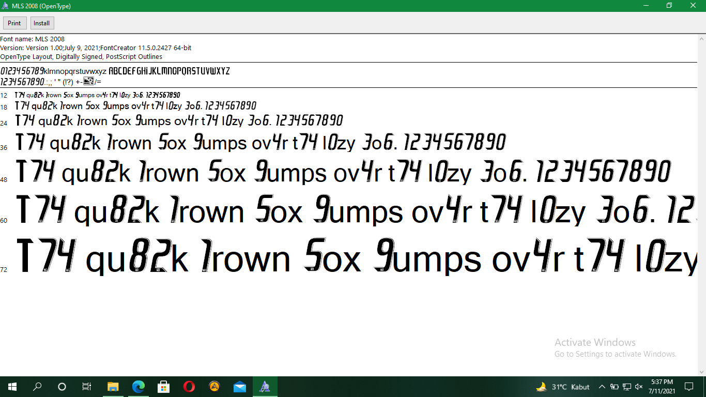Screen dimensions: 706x397
Task: Click the font viewer window icon in titlebar
Action: (x=5, y=5)
